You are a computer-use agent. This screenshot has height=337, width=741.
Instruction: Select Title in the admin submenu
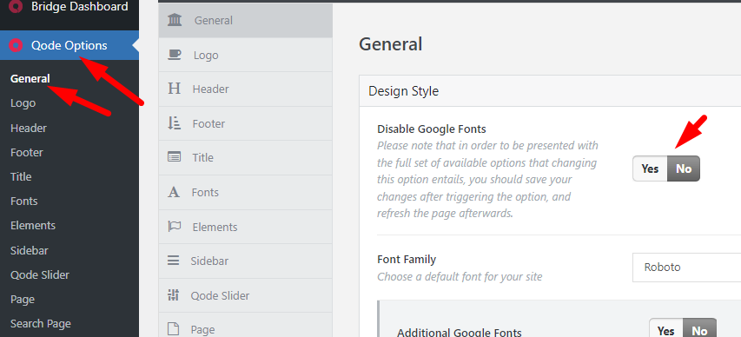coord(21,177)
